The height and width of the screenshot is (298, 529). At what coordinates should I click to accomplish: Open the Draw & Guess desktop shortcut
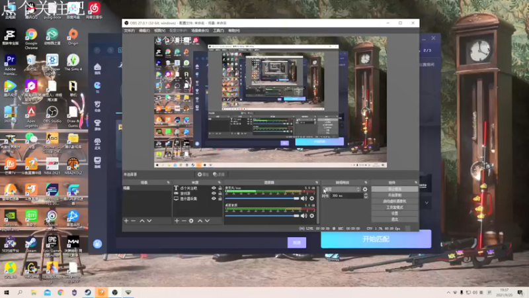coord(73,117)
